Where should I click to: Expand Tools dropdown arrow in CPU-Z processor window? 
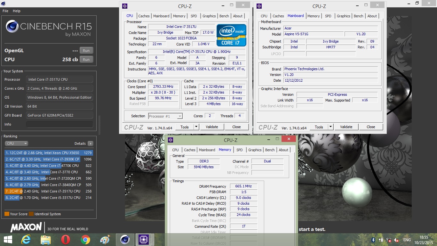click(196, 127)
